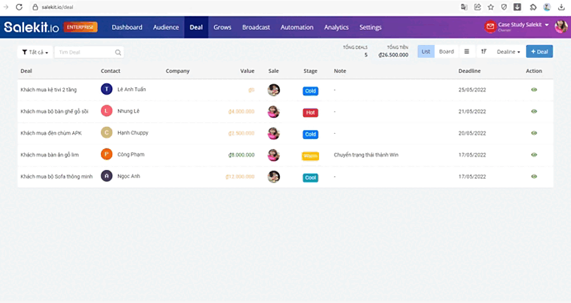
Task: Bookmark page with the star icon
Action: (x=491, y=7)
